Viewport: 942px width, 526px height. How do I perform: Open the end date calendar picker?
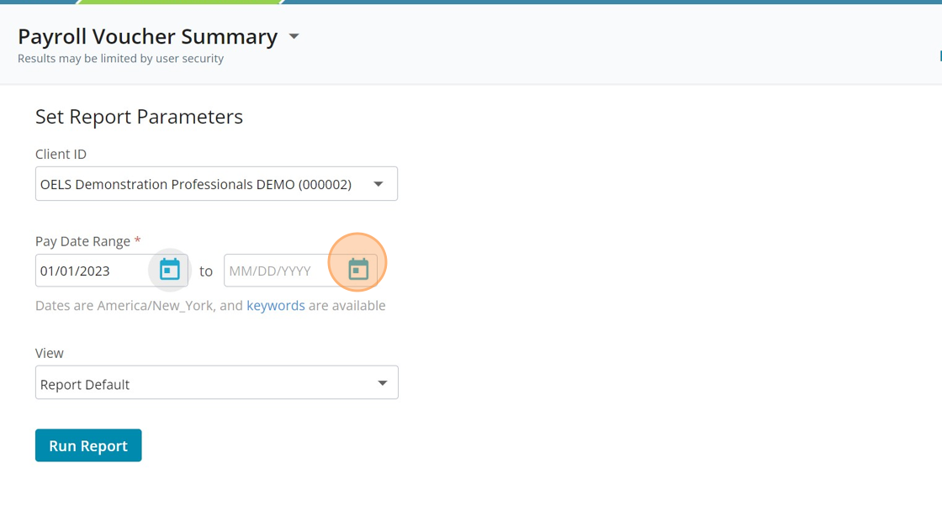click(x=358, y=270)
